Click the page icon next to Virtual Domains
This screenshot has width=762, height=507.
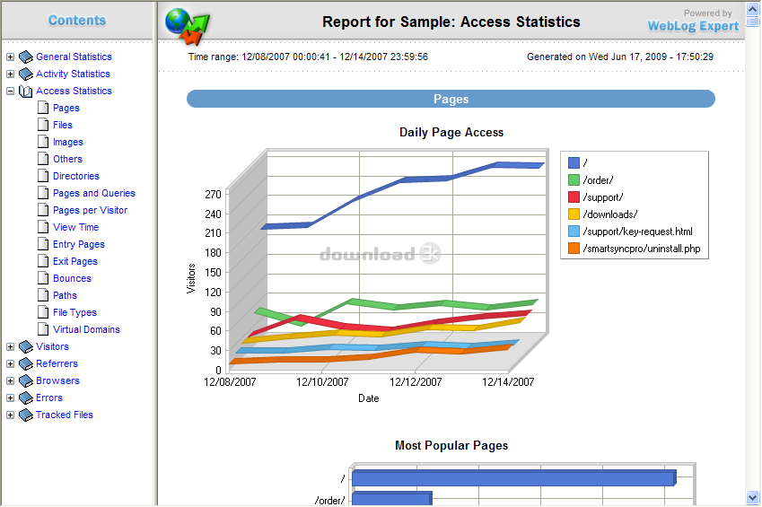pyautogui.click(x=43, y=330)
